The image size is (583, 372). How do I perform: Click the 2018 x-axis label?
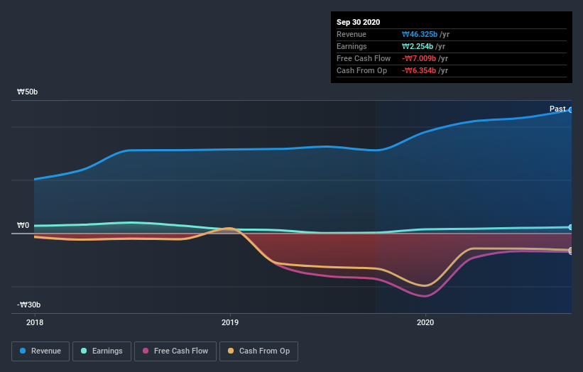pos(35,322)
